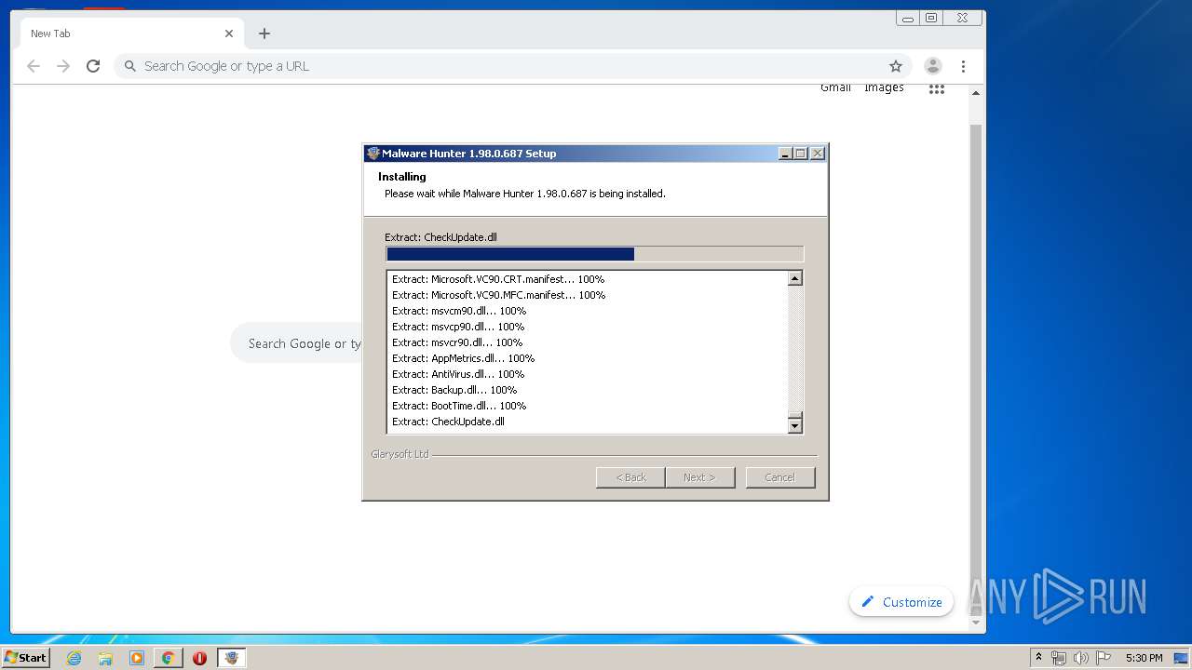The image size is (1192, 670).
Task: Click the Chrome forward arrow
Action: pos(63,66)
